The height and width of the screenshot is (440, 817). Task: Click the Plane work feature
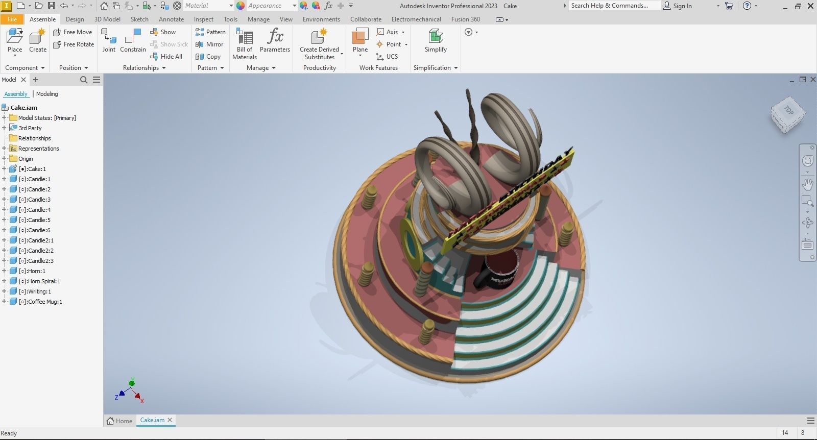tap(360, 41)
